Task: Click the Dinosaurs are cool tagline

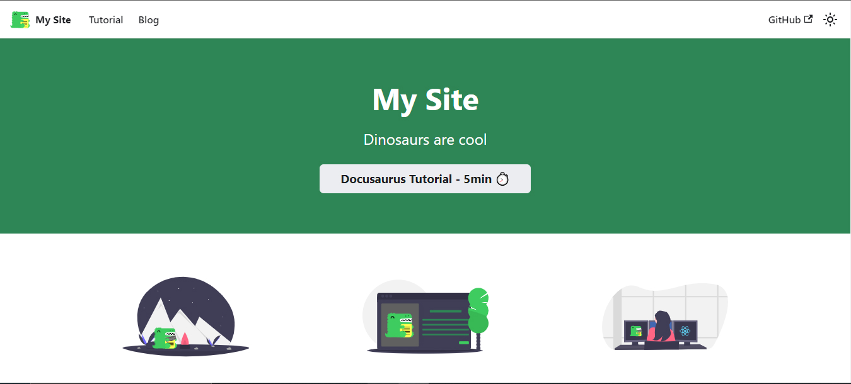Action: pos(425,139)
